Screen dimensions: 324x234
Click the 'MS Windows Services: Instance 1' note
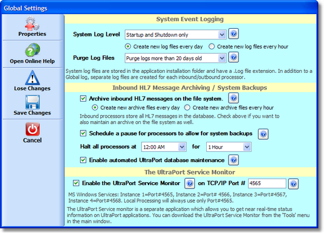pyautogui.click(x=177, y=198)
